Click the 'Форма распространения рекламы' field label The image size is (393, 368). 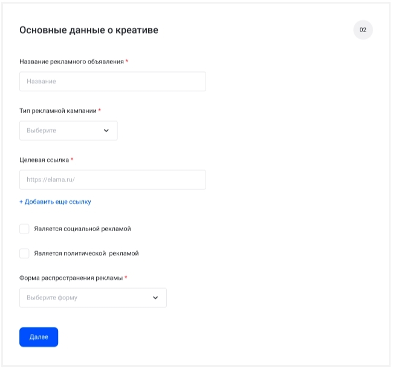71,278
